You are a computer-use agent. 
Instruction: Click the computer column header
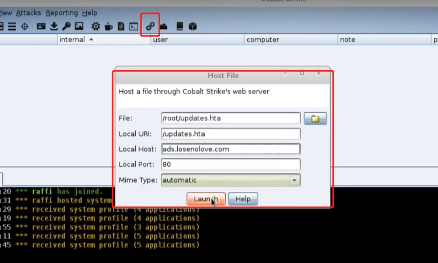pyautogui.click(x=291, y=40)
